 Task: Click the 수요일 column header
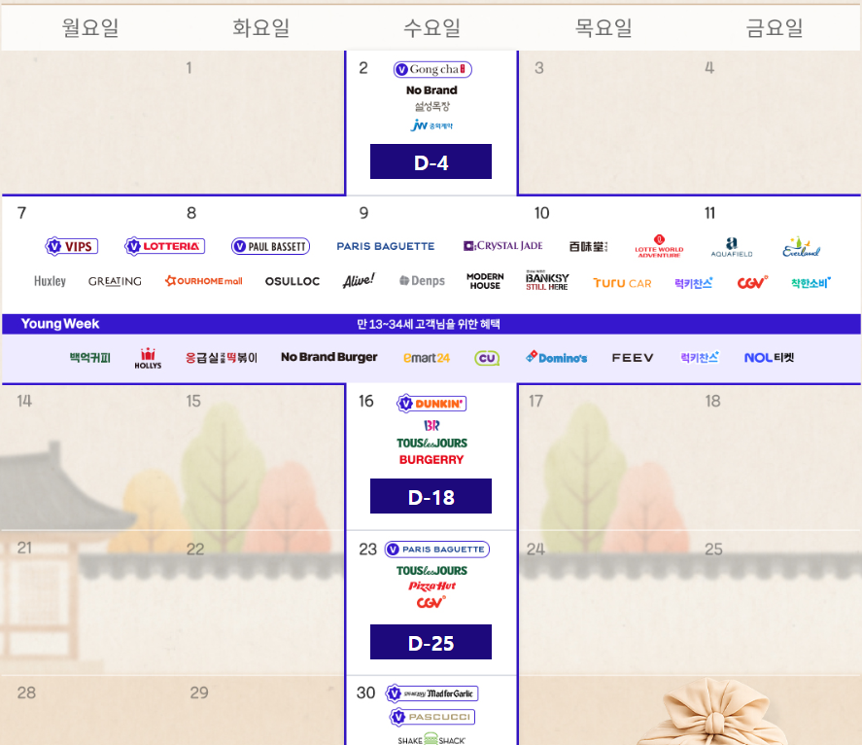432,27
